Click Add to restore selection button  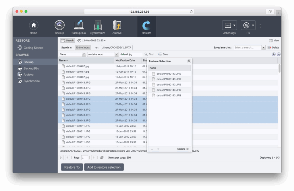[104, 167]
